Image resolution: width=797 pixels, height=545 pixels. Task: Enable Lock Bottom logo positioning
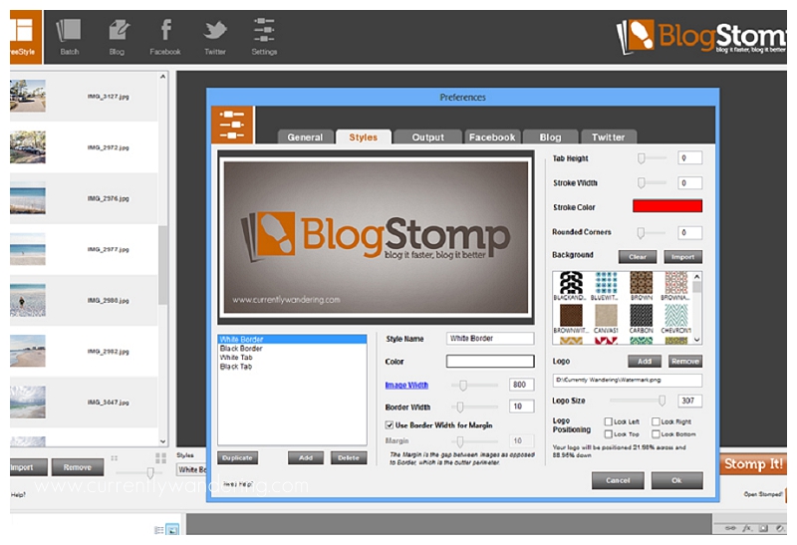pyautogui.click(x=656, y=434)
